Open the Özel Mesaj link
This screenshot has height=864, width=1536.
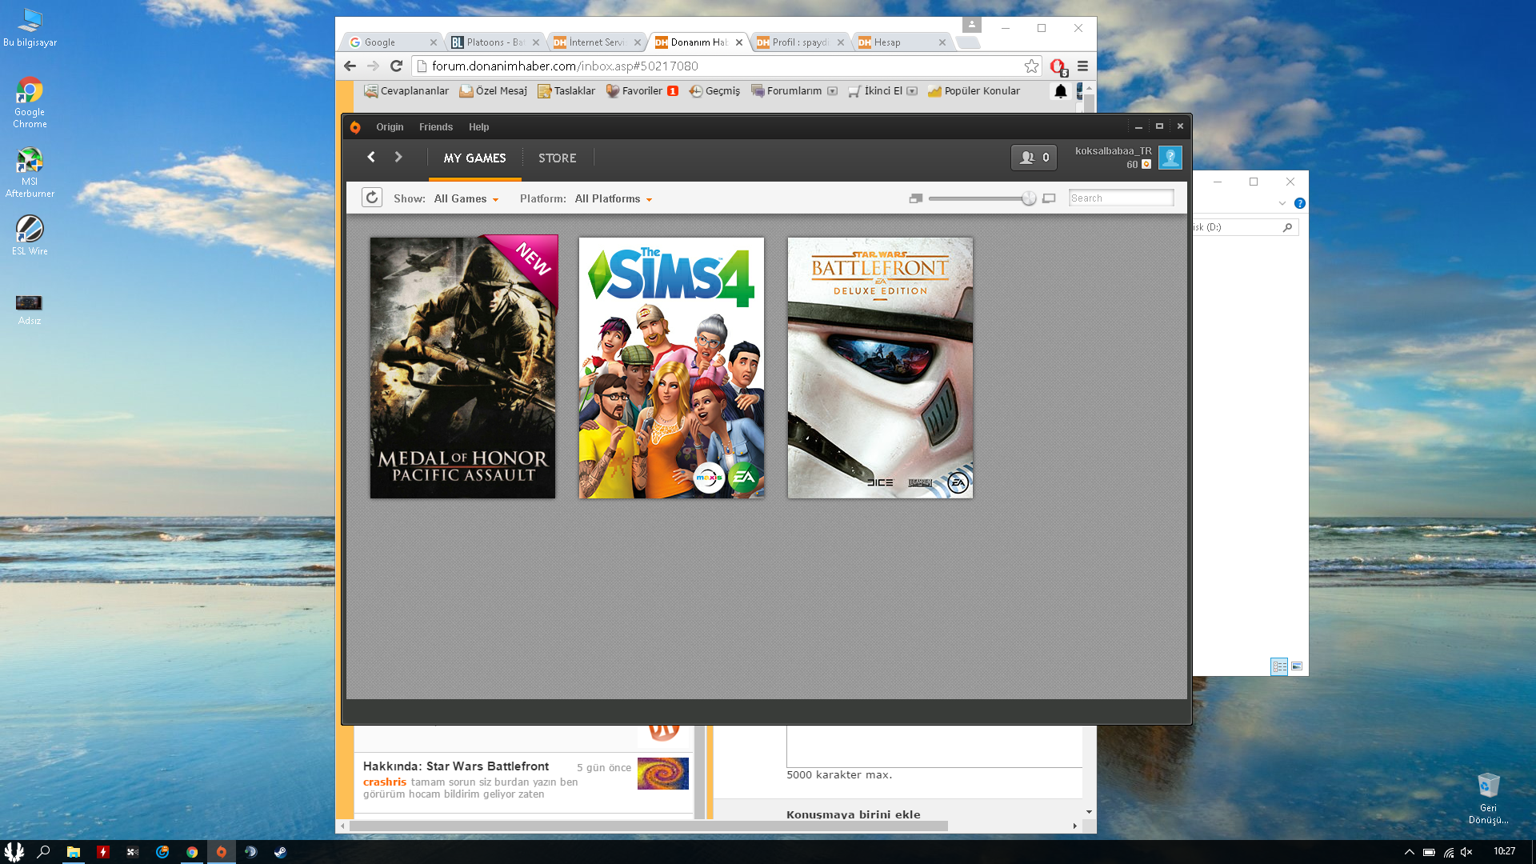[x=494, y=91]
